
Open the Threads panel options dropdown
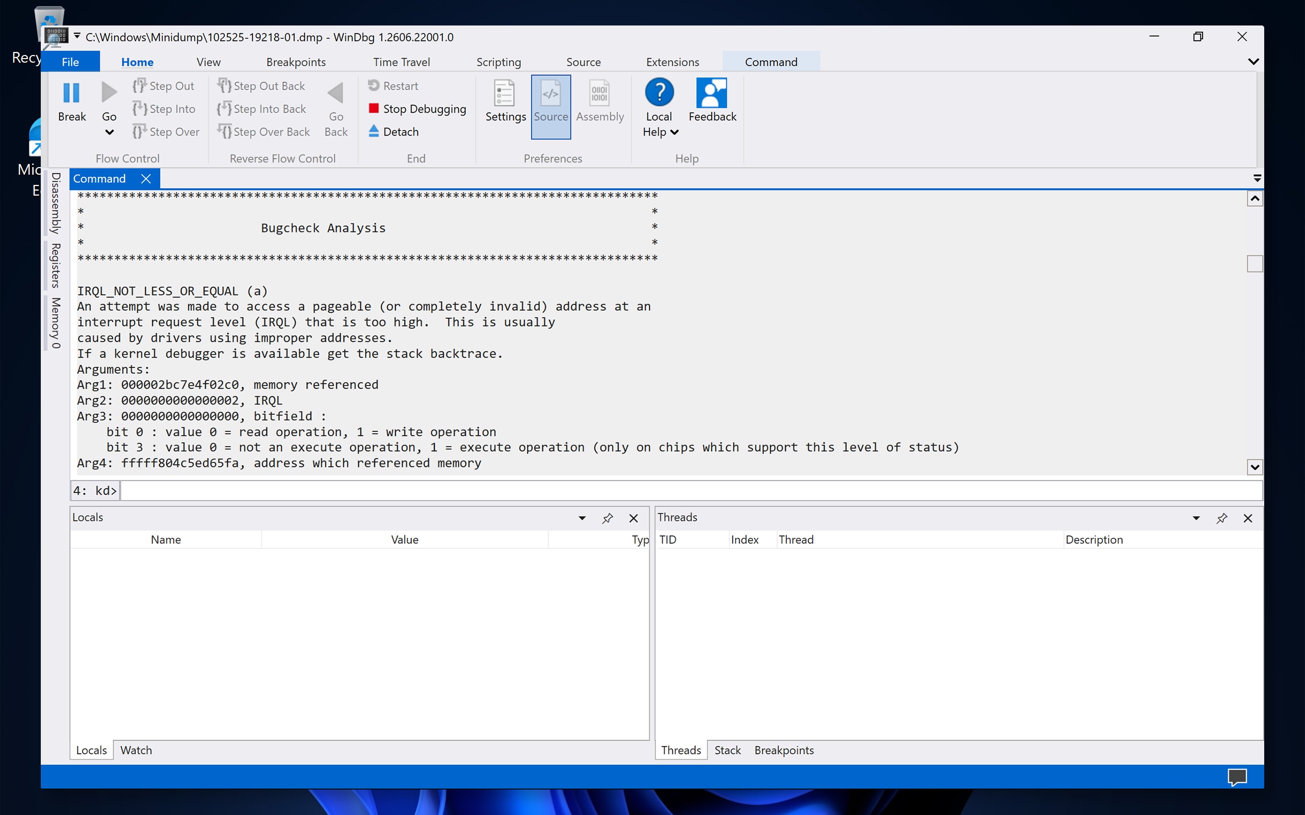click(1196, 518)
